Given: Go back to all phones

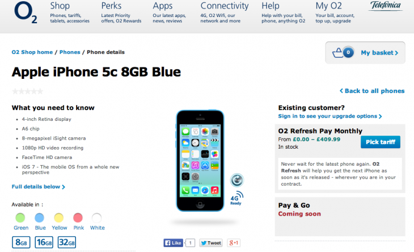Looking at the screenshot, I should click(x=372, y=91).
